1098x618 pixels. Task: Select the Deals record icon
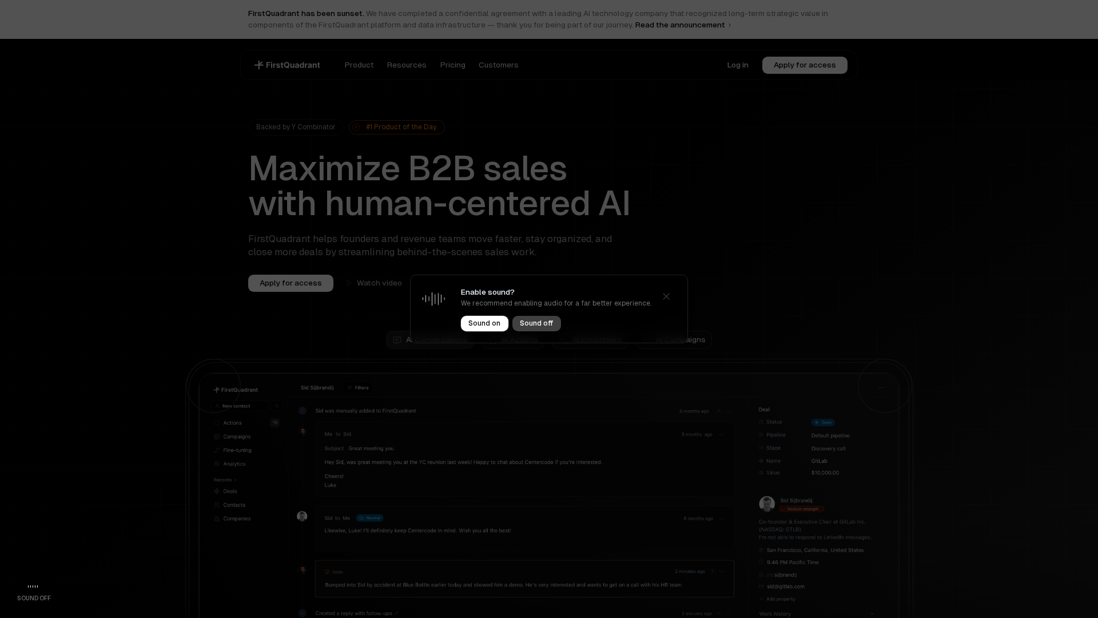click(217, 491)
